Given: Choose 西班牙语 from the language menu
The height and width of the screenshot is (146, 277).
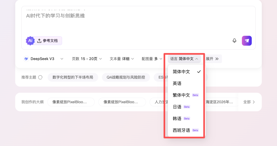Looking at the screenshot, I should (x=182, y=130).
